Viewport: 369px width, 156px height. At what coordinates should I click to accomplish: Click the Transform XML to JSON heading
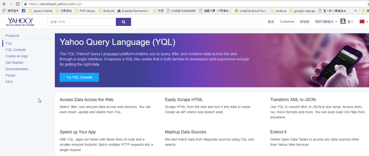point(293,100)
